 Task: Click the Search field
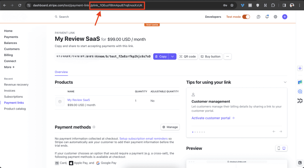pyautogui.click(x=64, y=17)
